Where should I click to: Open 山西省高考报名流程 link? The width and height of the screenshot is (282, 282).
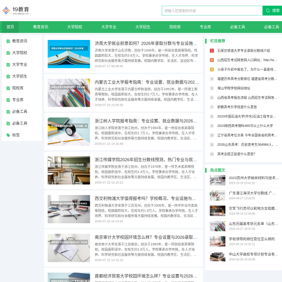(247, 97)
